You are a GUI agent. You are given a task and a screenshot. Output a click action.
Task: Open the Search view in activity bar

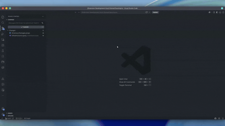click(x=3, y=23)
